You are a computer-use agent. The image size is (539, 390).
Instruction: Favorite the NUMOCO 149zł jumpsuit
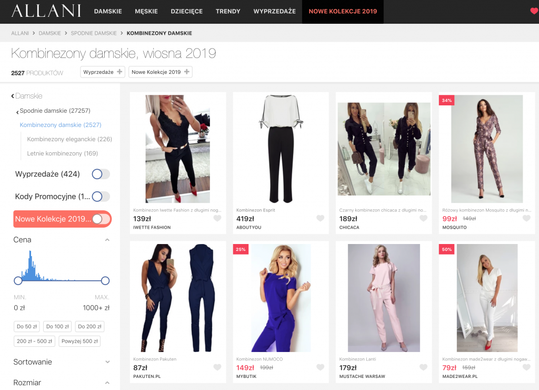pos(321,367)
